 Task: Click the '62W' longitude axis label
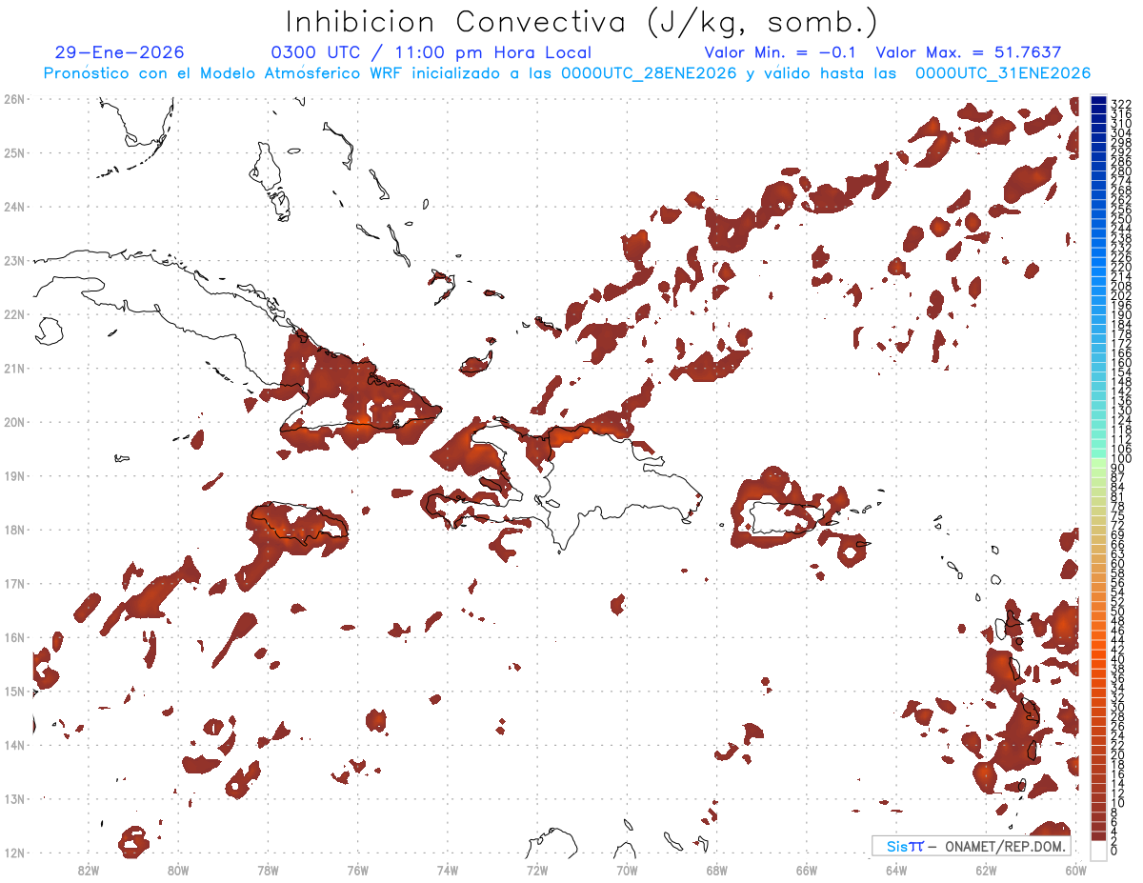tap(986, 869)
